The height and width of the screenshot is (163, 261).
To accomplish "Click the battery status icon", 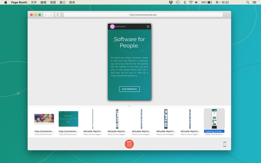I will click(x=210, y=2).
